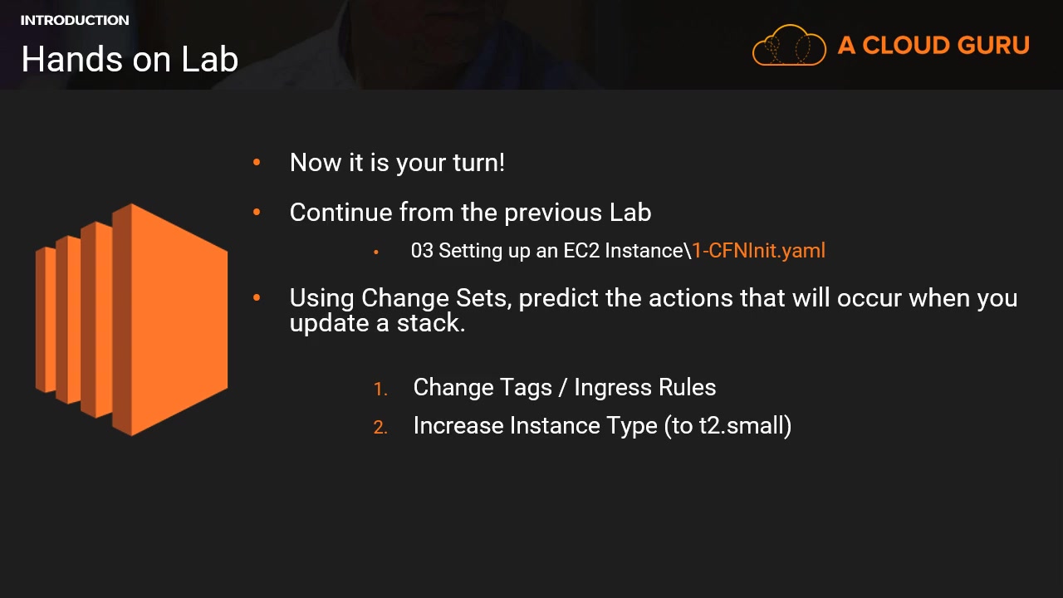Click the bullet beside "Using Change Sets"
This screenshot has width=1063, height=598.
coord(257,297)
